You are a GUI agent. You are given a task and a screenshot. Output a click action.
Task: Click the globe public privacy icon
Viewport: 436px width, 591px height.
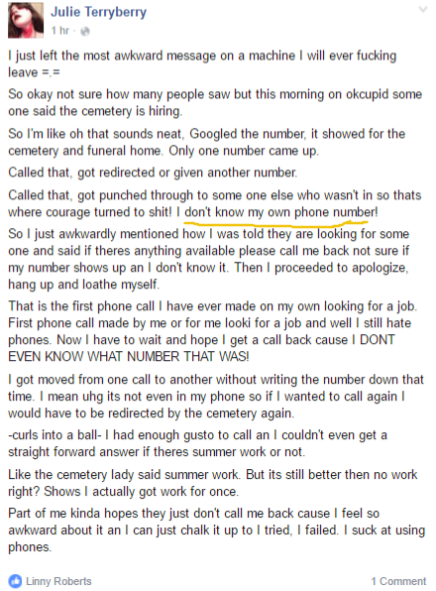pyautogui.click(x=85, y=32)
